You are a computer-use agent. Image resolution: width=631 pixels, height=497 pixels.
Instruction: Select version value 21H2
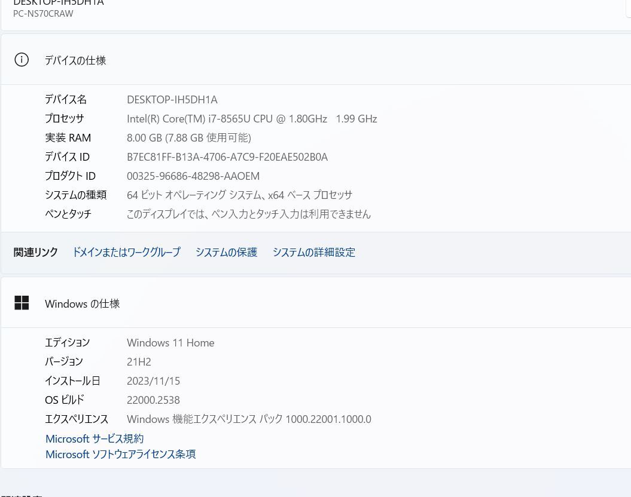click(139, 362)
